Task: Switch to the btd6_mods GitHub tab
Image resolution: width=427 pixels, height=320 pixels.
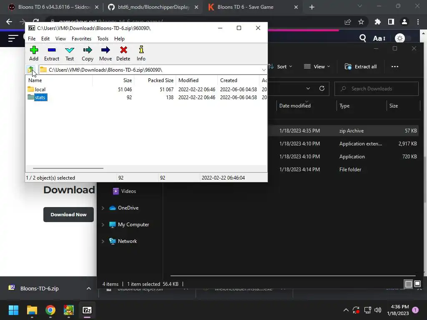Action: [153, 7]
